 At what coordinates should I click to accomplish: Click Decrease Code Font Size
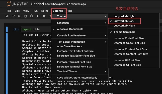click(x=134, y=43)
